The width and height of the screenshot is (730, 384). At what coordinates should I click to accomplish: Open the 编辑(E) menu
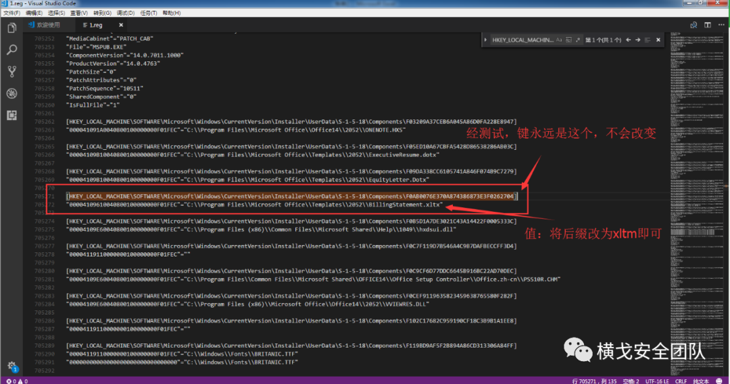point(34,13)
